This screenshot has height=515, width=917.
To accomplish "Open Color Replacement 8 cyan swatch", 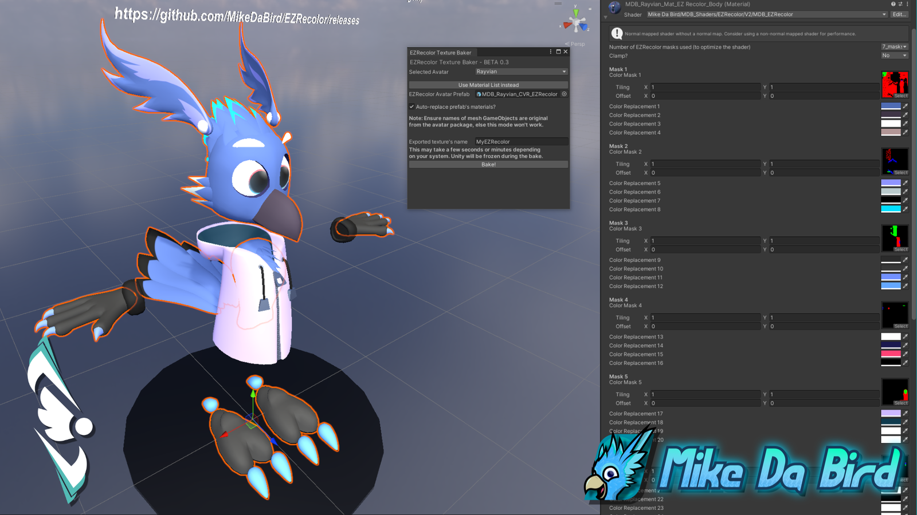I will [x=891, y=209].
